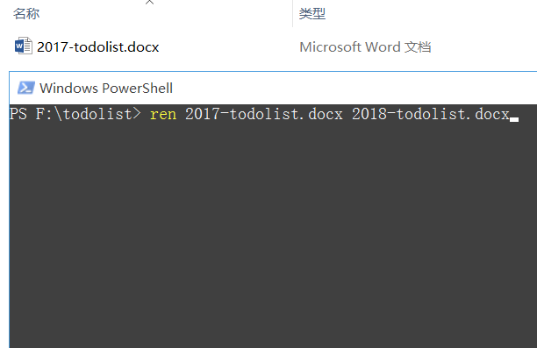Image resolution: width=537 pixels, height=348 pixels.
Task: Click blank row space between file name and type
Action: (x=228, y=47)
